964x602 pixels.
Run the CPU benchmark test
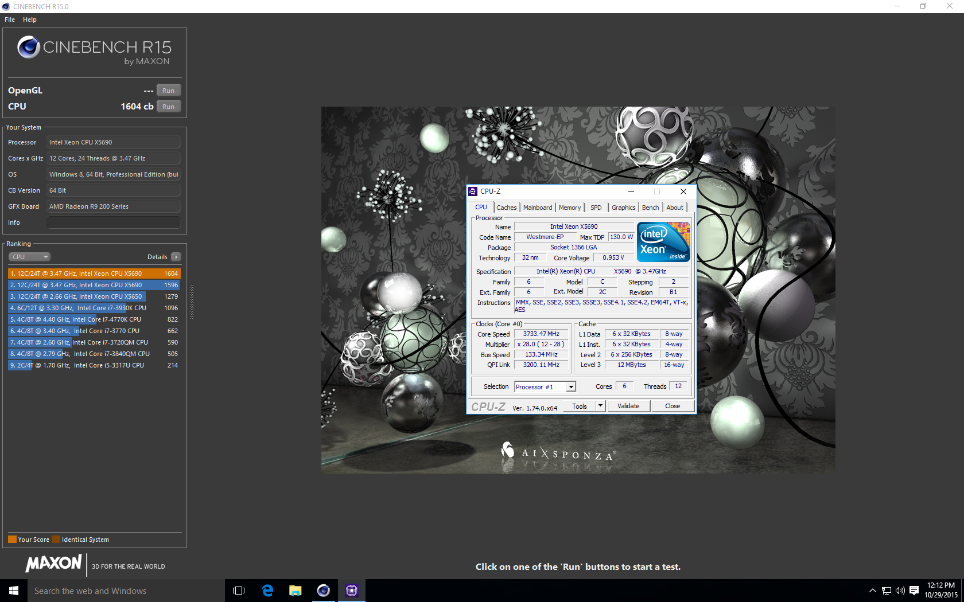(x=169, y=107)
